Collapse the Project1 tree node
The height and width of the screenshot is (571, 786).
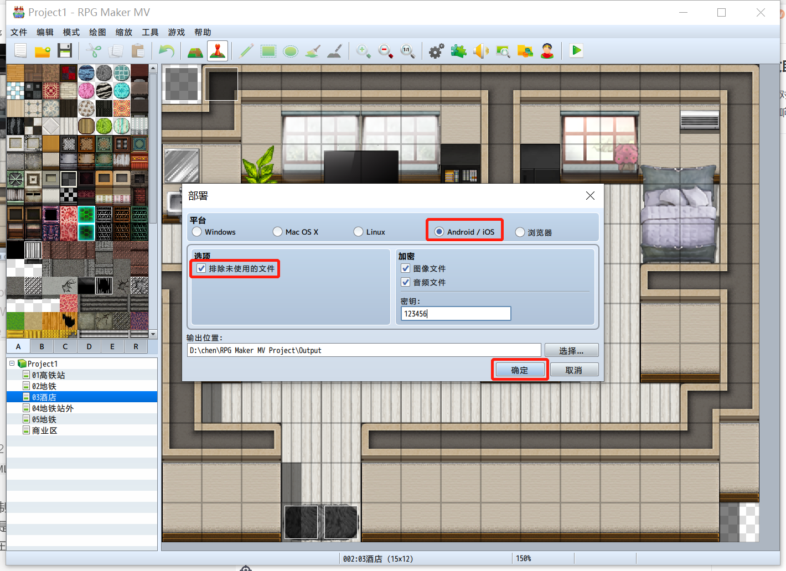[11, 364]
